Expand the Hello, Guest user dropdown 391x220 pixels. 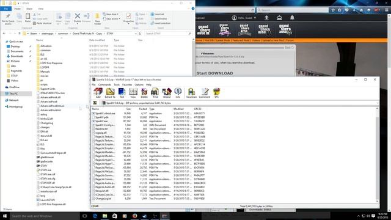(255, 18)
